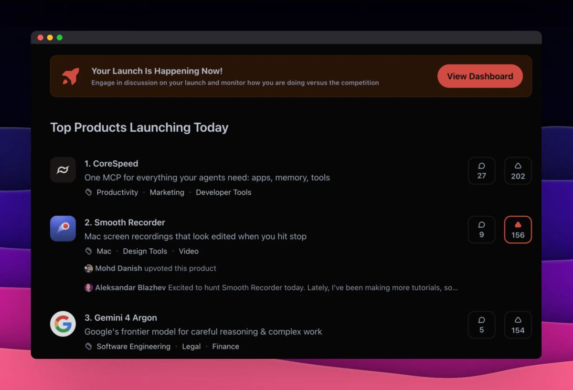Viewport: 573px width, 390px height.
Task: Open the 3. Gemini 4 Argon title
Action: click(121, 318)
